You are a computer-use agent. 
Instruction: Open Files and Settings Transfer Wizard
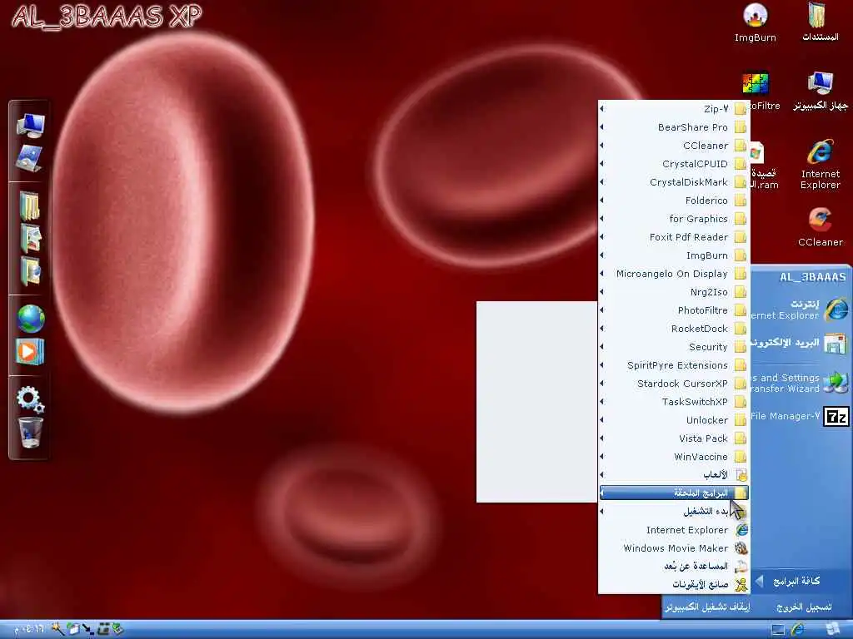pyautogui.click(x=800, y=383)
